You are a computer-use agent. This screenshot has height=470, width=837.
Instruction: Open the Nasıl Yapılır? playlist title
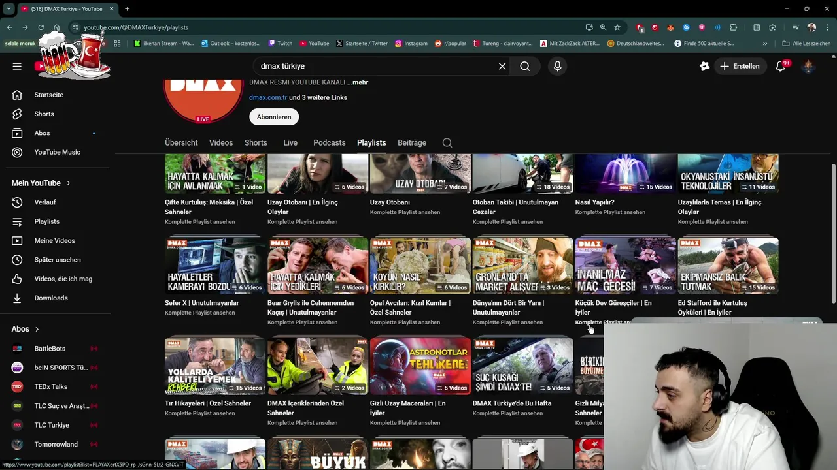[x=594, y=202]
